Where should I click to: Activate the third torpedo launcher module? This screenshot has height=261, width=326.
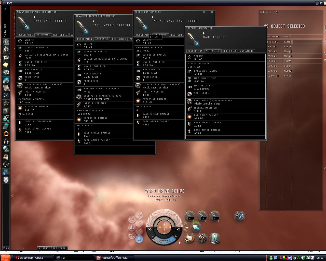tap(215, 216)
